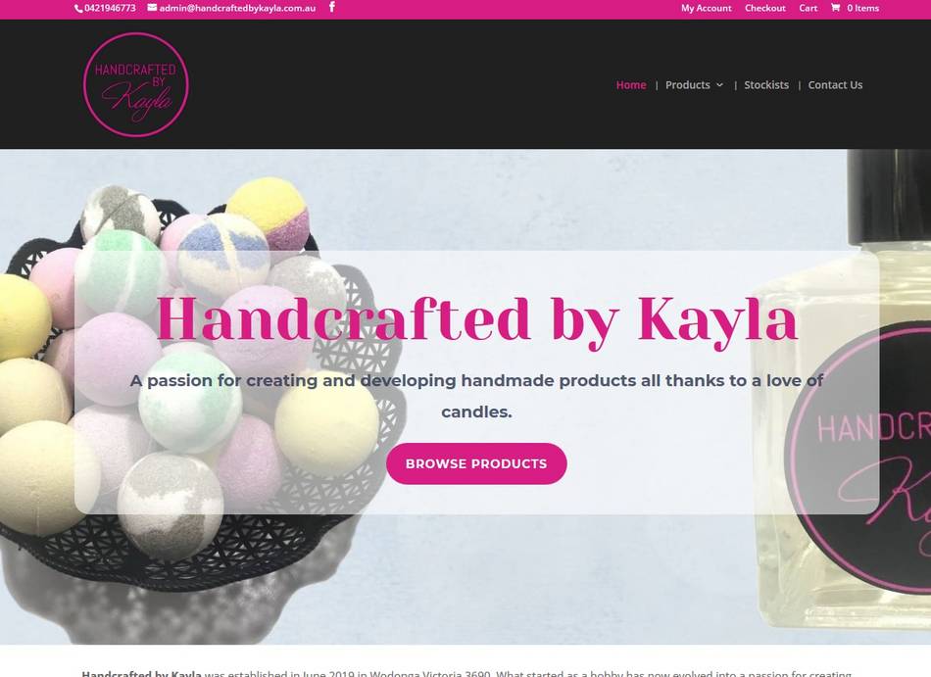Go to Checkout link
This screenshot has width=931, height=677.
764,8
